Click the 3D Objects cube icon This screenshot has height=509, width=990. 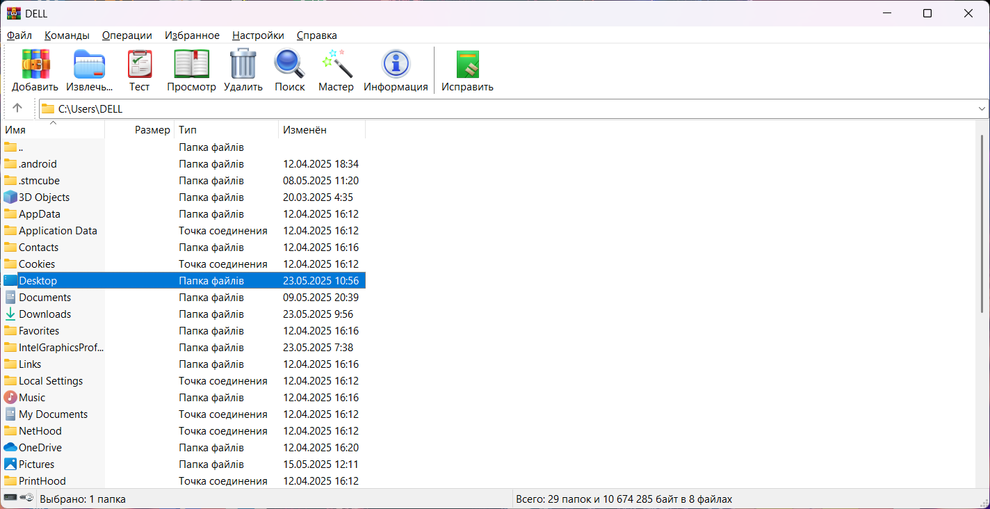tap(10, 197)
